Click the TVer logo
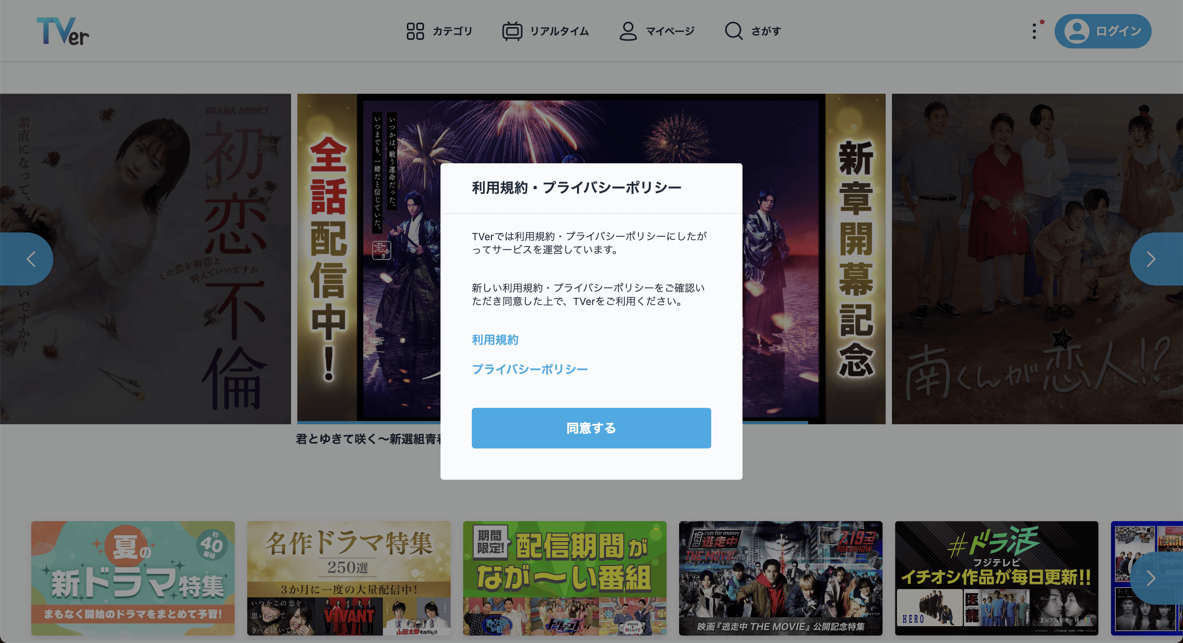The height and width of the screenshot is (643, 1183). [63, 31]
